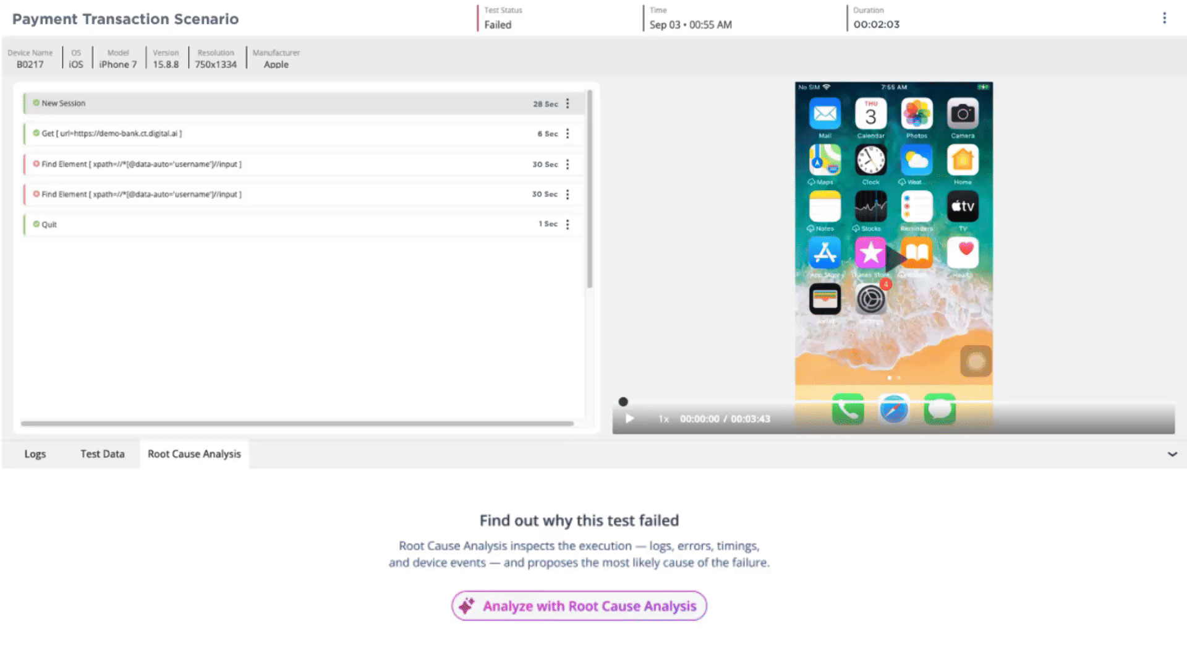Image resolution: width=1187 pixels, height=668 pixels.
Task: Select the Quit step row
Action: pyautogui.click(x=304, y=224)
